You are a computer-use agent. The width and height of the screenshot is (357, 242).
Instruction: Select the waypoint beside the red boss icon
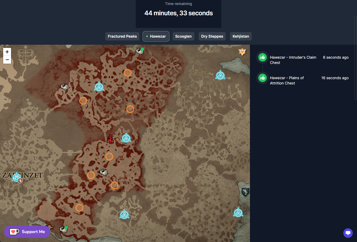(x=126, y=138)
